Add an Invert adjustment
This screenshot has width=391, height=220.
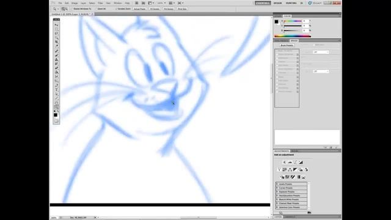pos(282,177)
